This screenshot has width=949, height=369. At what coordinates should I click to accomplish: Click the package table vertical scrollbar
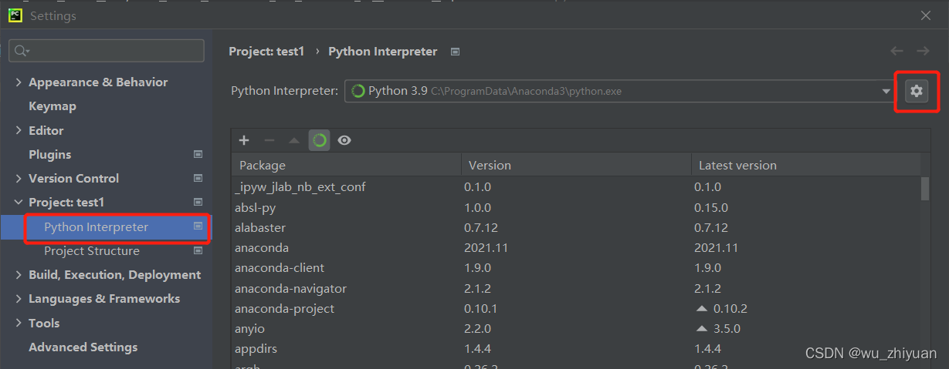point(925,189)
